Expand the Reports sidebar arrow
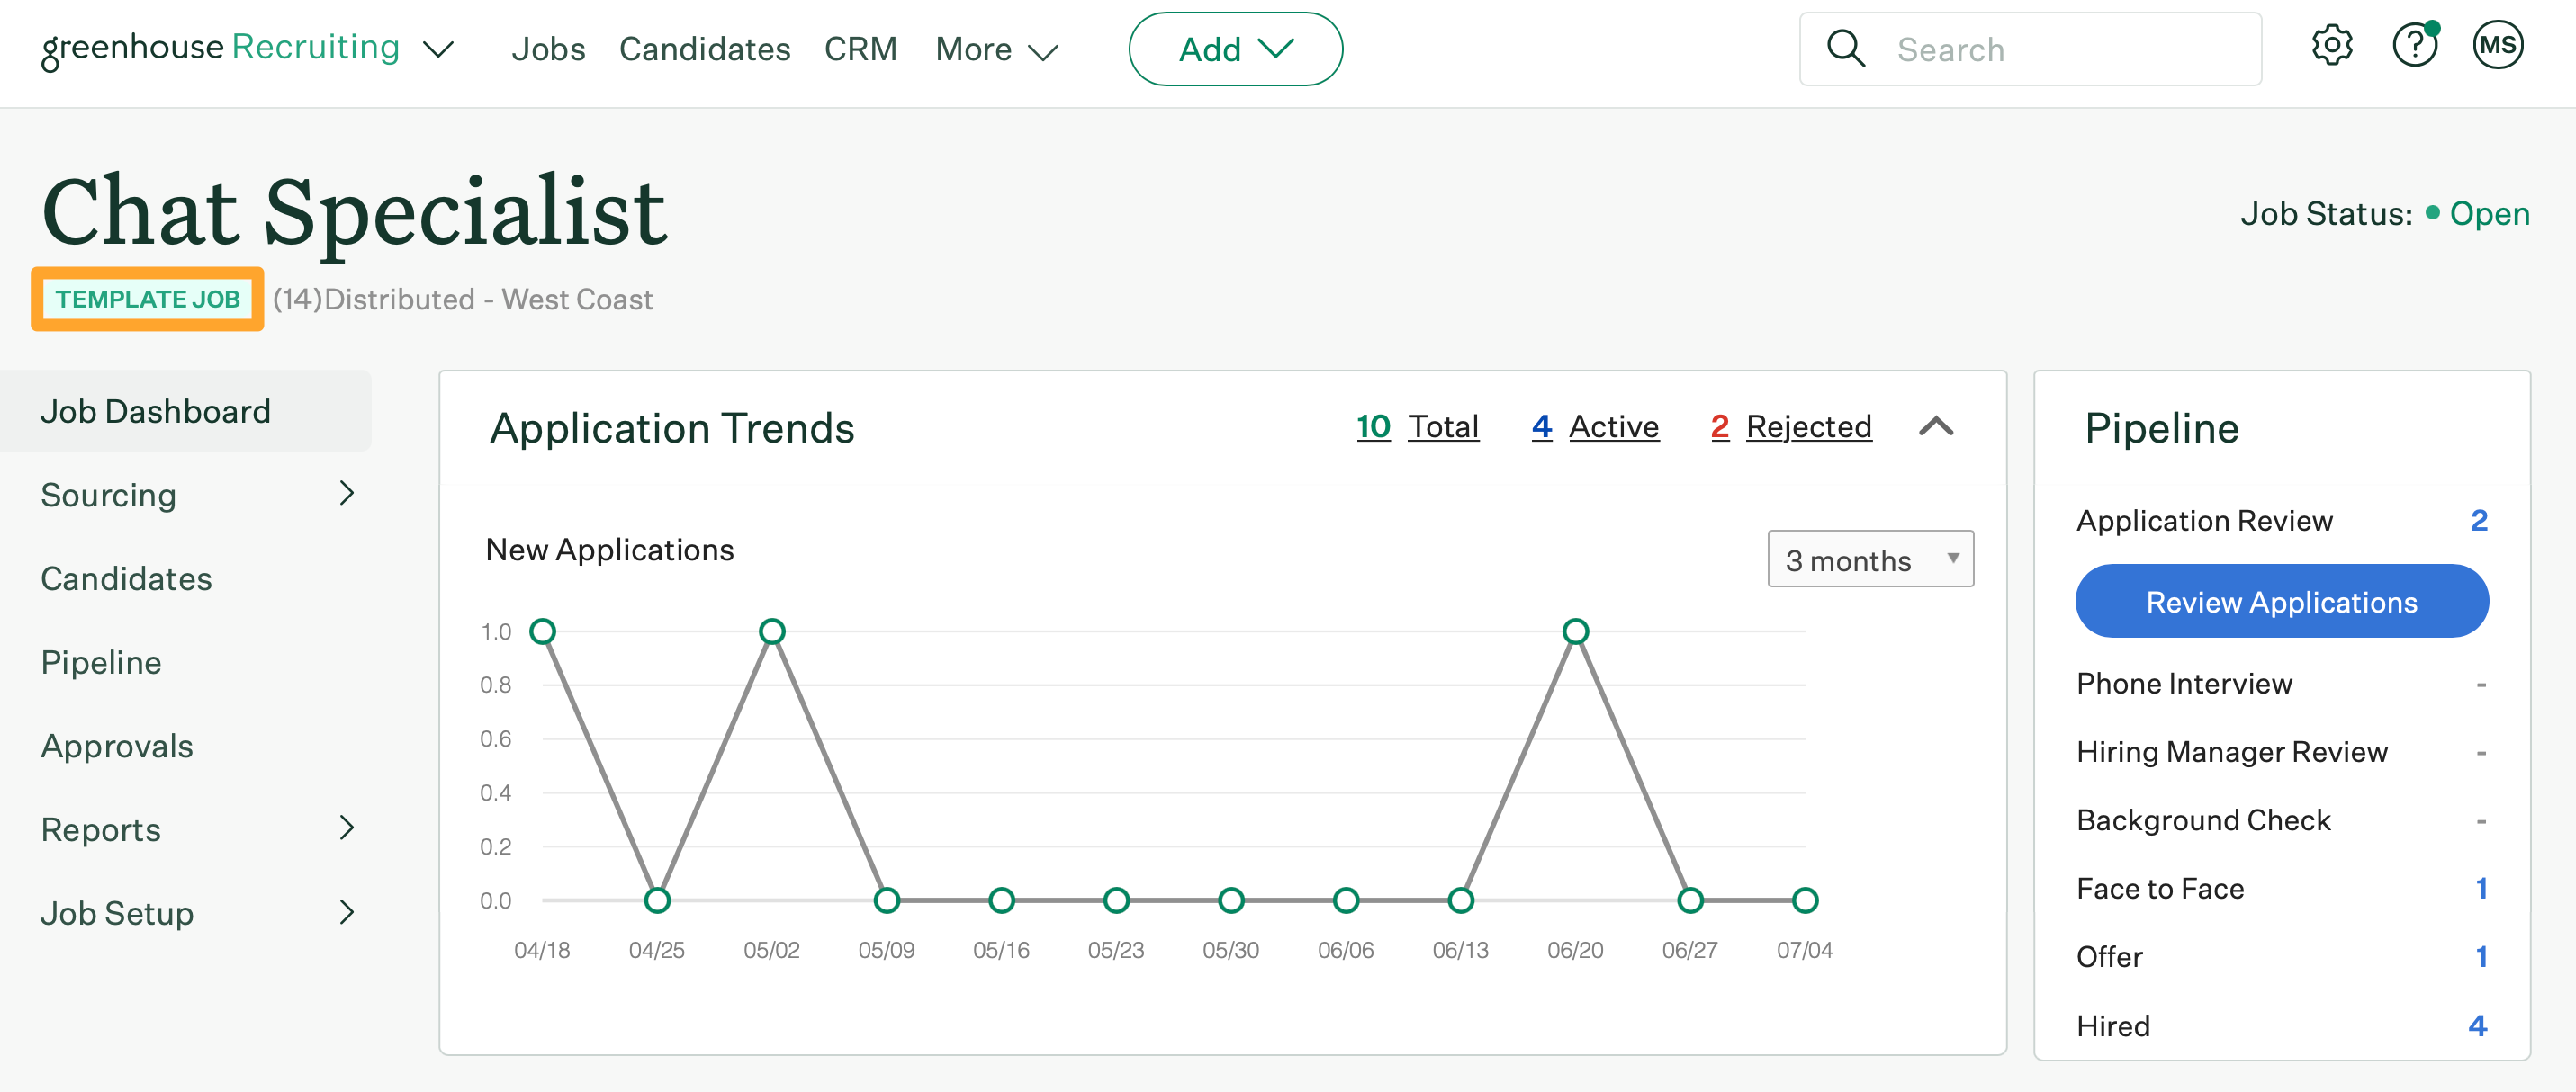Image resolution: width=2576 pixels, height=1092 pixels. click(x=347, y=828)
